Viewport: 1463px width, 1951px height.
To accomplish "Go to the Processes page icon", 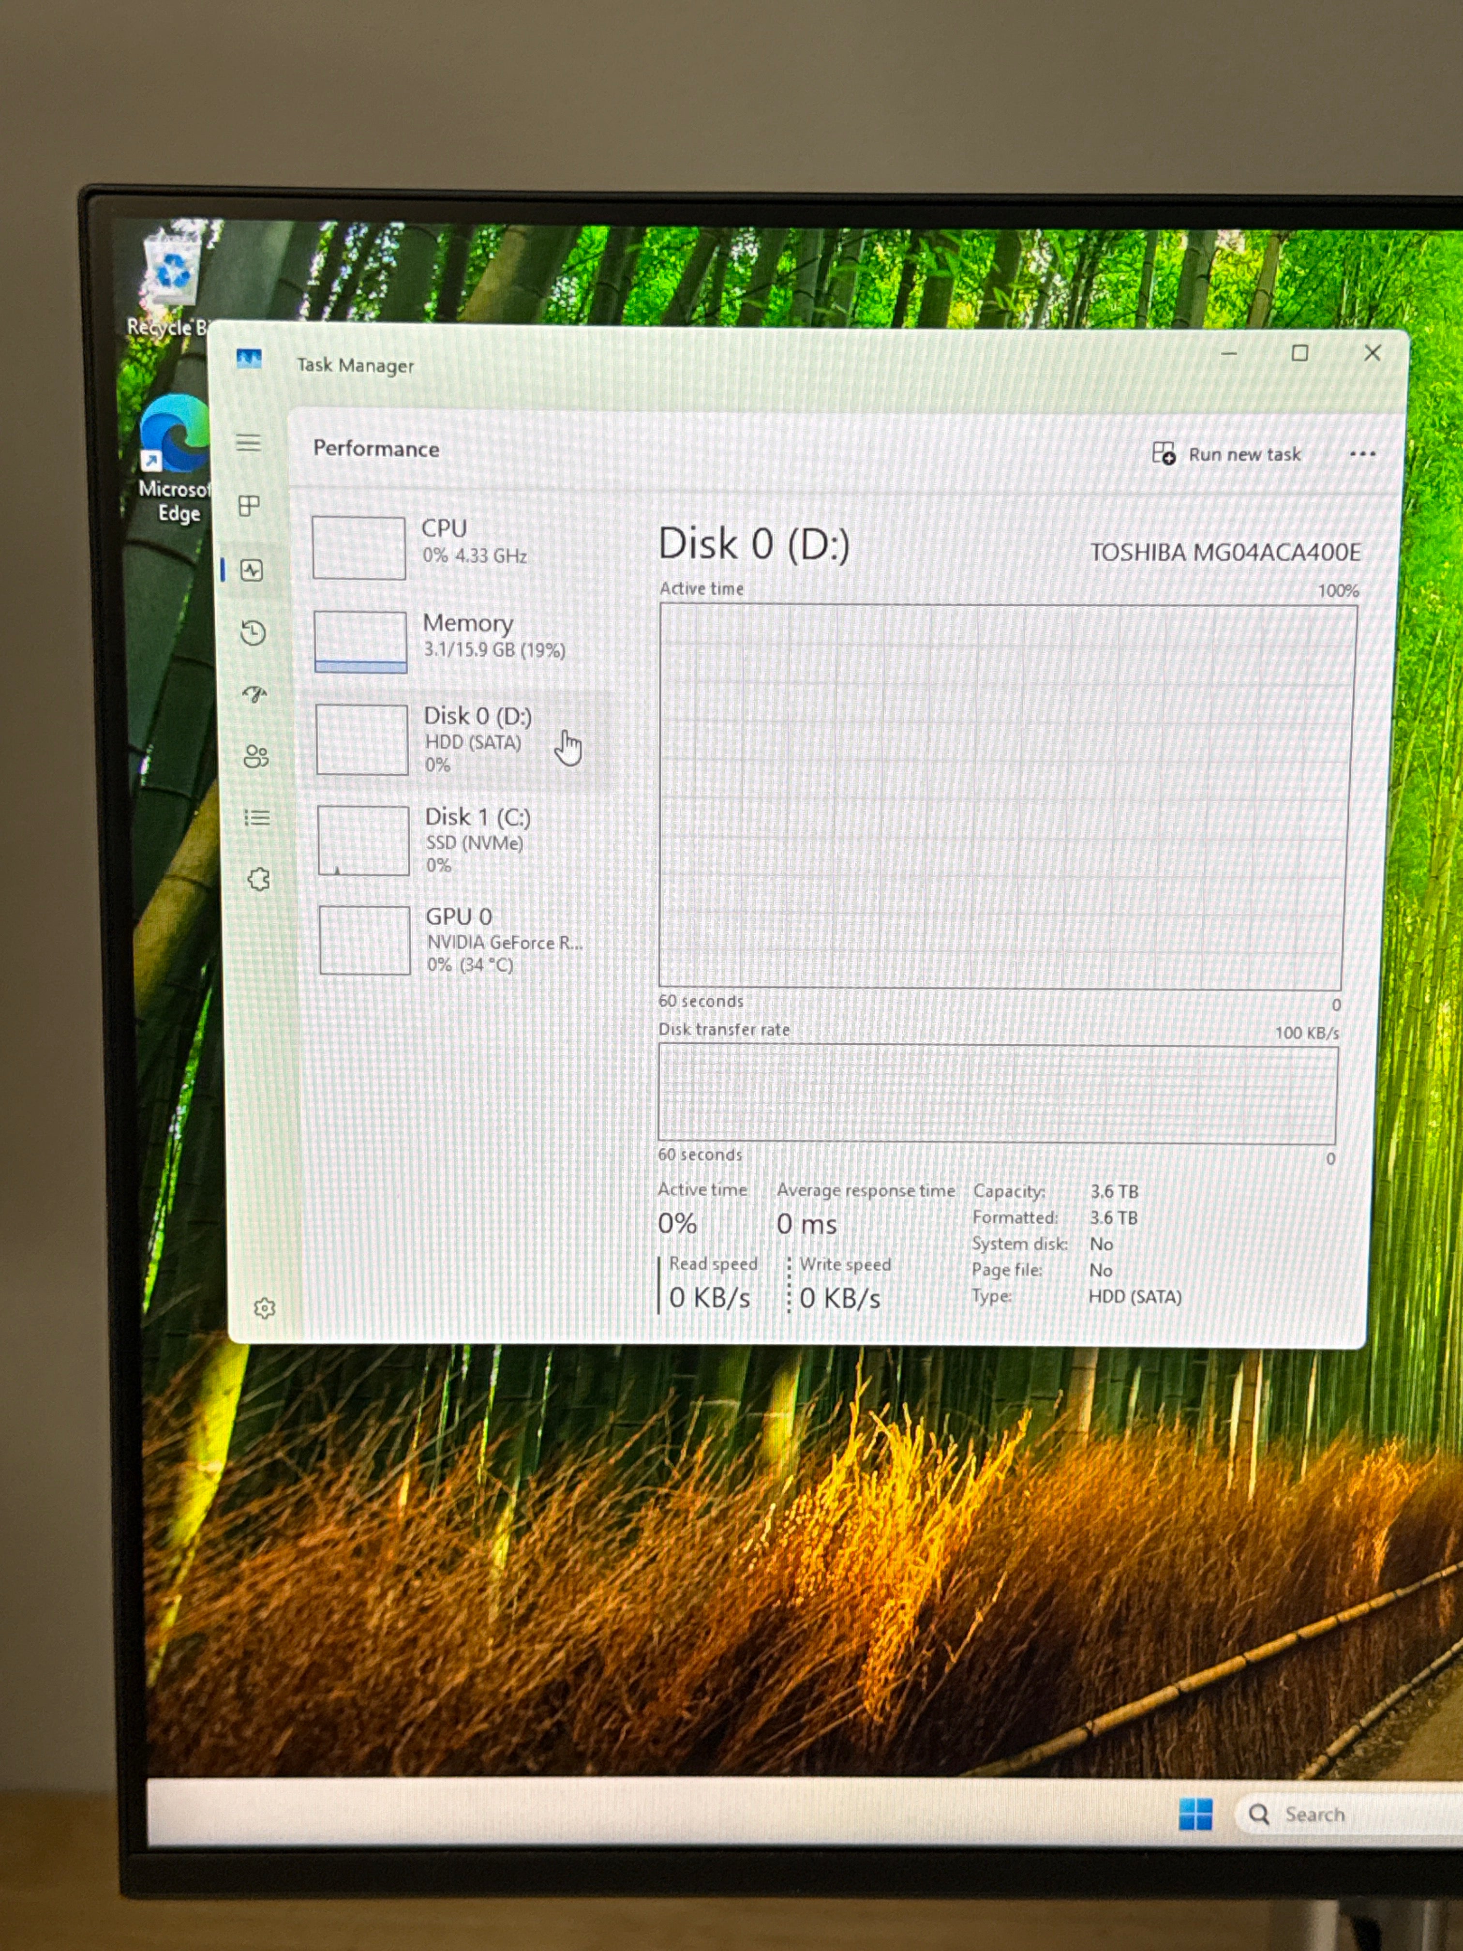I will click(x=250, y=505).
